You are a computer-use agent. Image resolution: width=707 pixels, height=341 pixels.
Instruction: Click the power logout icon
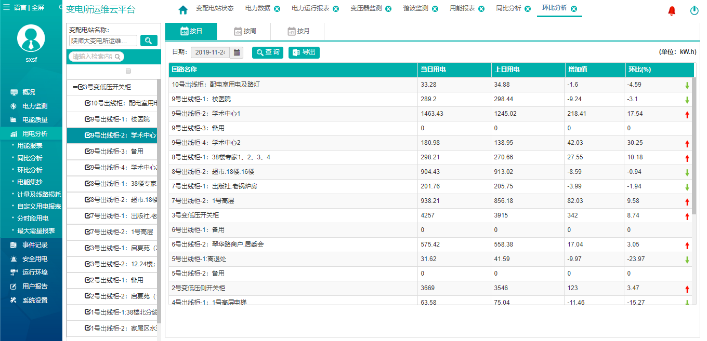coord(694,10)
